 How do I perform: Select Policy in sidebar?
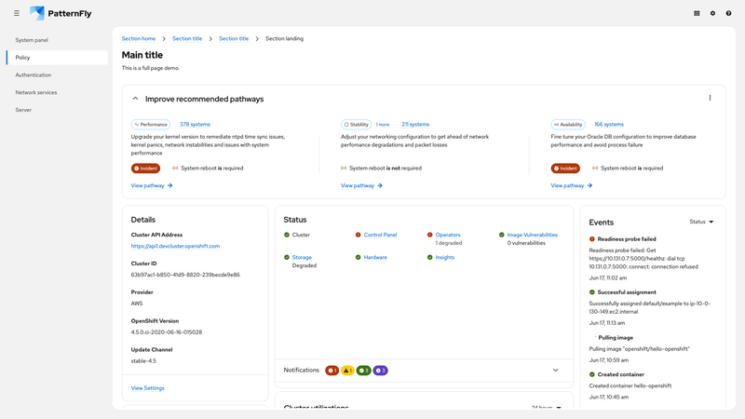tap(57, 58)
